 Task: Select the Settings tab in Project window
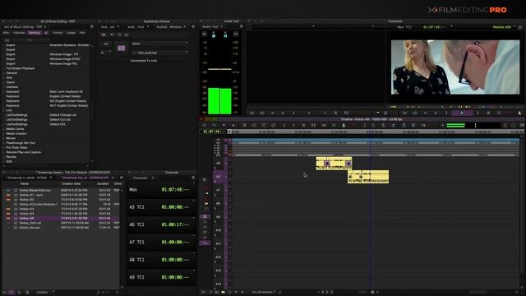[35, 33]
